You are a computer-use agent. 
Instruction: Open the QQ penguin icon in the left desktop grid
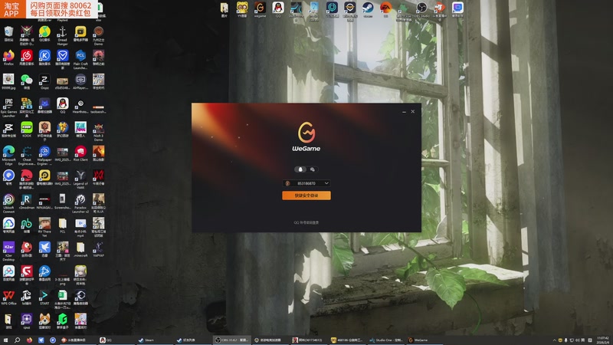point(63,106)
